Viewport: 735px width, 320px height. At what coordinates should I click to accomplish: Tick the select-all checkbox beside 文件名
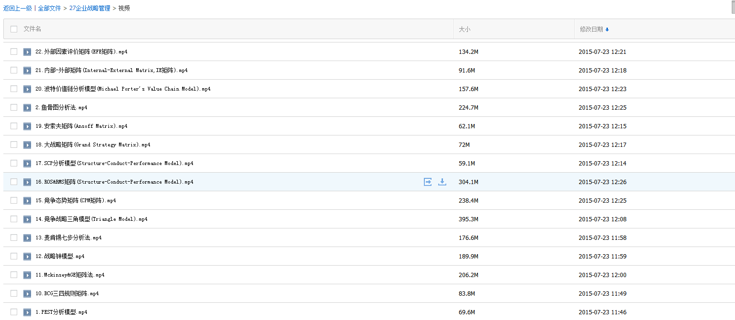14,29
